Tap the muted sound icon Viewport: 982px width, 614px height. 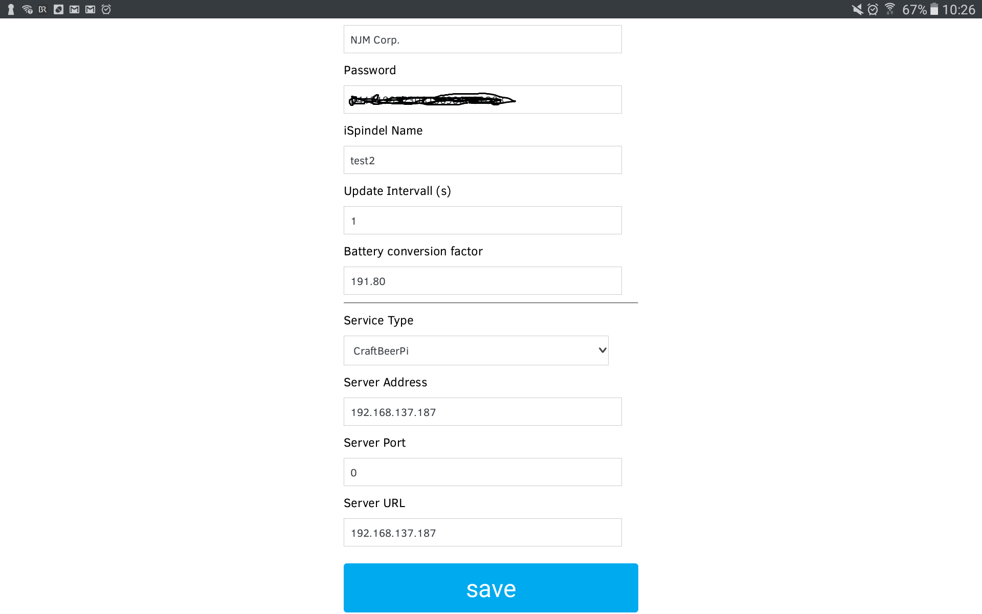857,9
